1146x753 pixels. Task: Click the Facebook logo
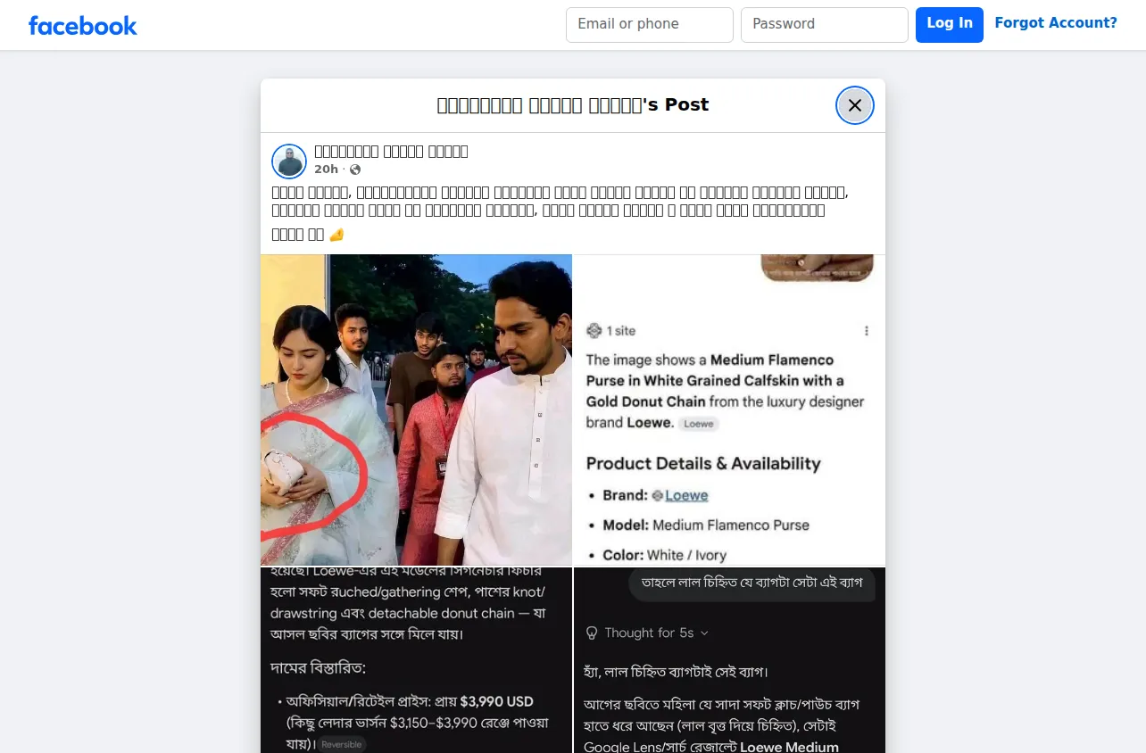83,25
